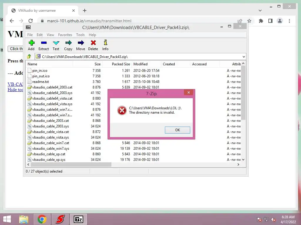
Task: Open the View menu in 7-Zip
Action: (x=50, y=35)
